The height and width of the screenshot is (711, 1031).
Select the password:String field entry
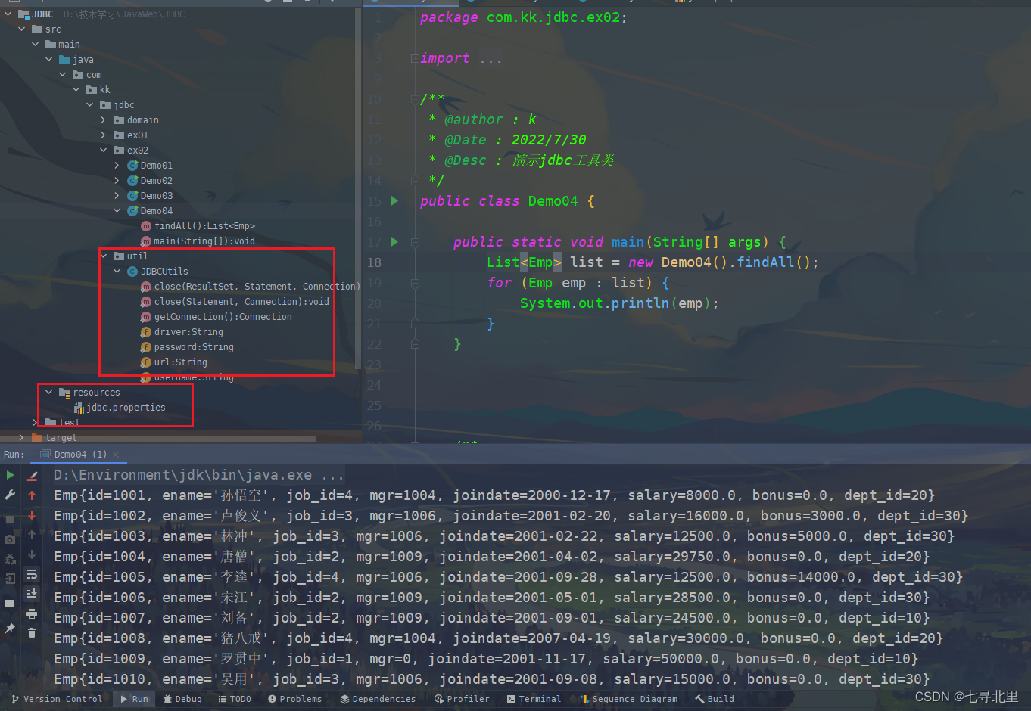point(194,346)
